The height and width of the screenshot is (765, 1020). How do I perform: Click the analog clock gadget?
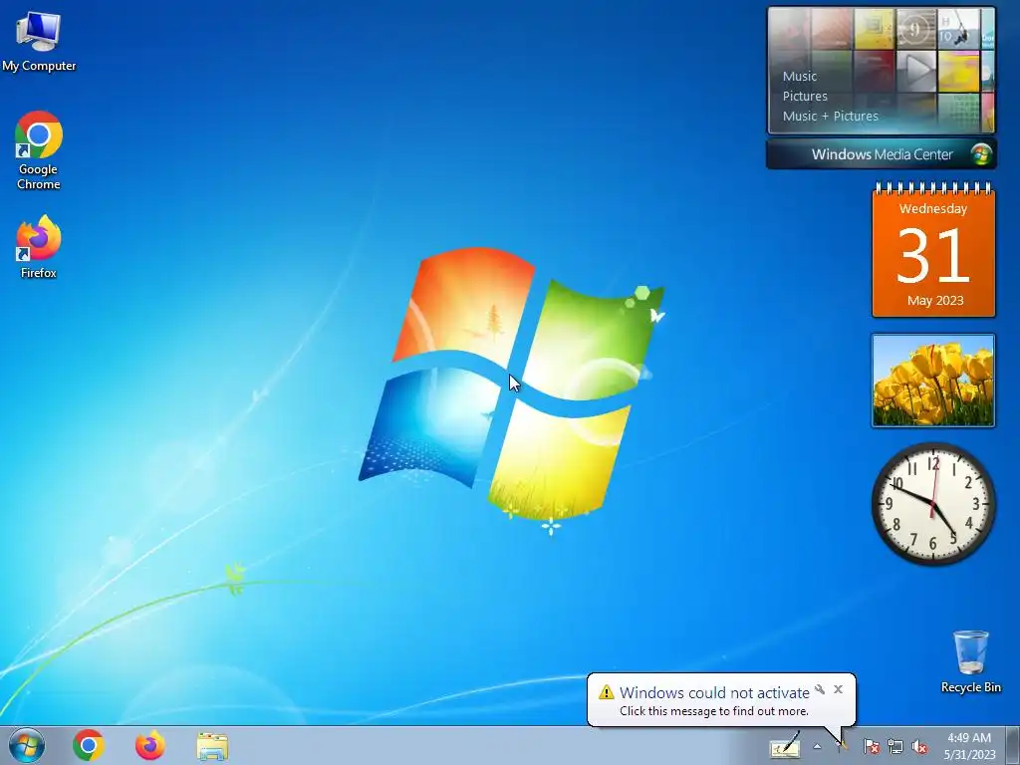(933, 503)
